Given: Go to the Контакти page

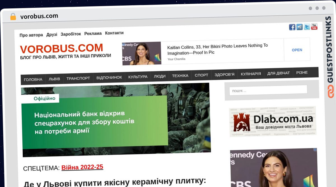Looking at the screenshot, I should pyautogui.click(x=114, y=33).
